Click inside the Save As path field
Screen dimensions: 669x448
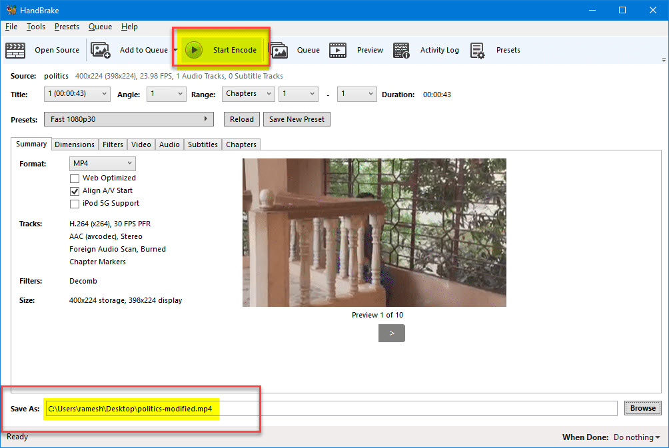tap(200, 408)
